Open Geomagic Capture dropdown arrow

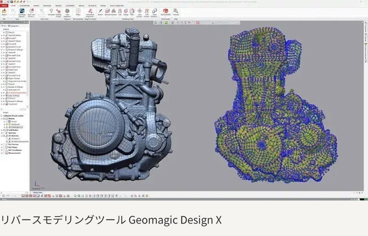click(25, 16)
